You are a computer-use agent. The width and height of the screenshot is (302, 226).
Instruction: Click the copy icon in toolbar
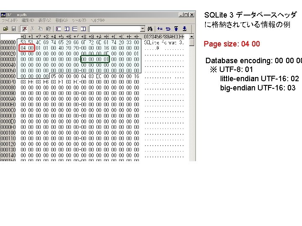pos(40,29)
